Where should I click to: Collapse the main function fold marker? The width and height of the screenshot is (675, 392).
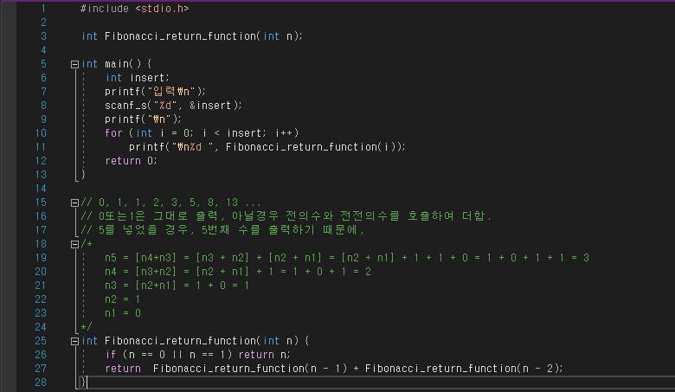(74, 64)
